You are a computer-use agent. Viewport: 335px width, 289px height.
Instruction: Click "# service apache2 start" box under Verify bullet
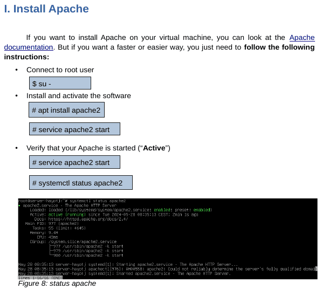(x=74, y=162)
